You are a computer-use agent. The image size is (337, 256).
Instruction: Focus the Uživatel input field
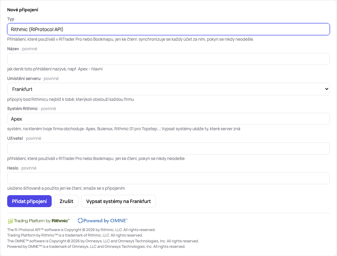[168, 148]
